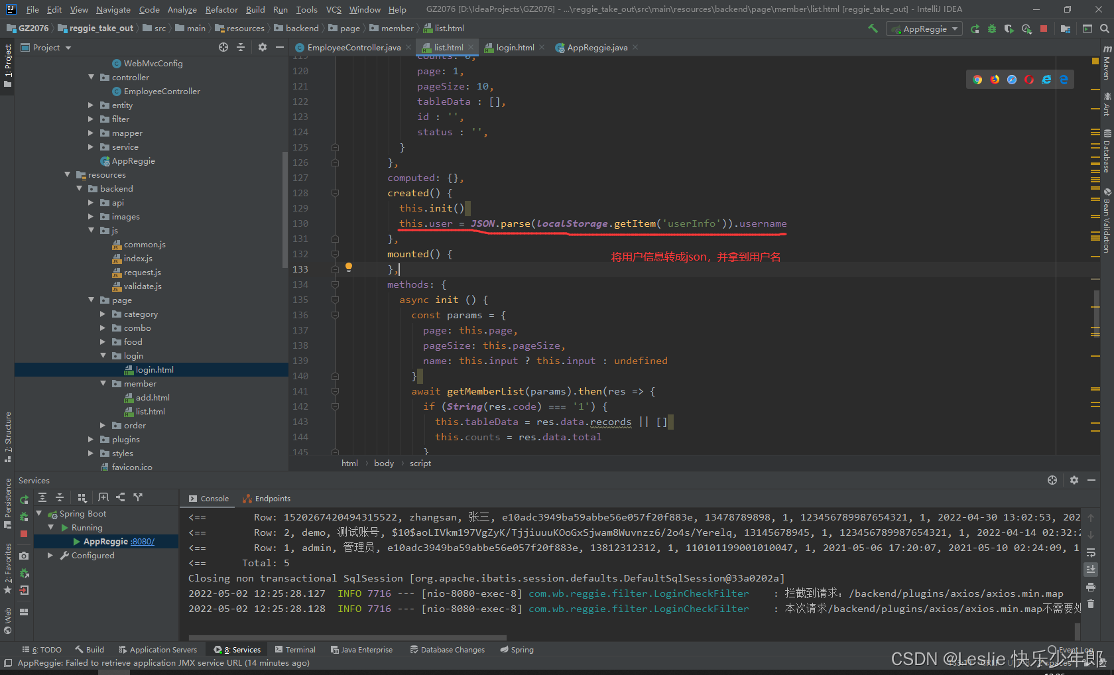Switch to Endpoints tab in Services
The height and width of the screenshot is (675, 1114).
[267, 499]
